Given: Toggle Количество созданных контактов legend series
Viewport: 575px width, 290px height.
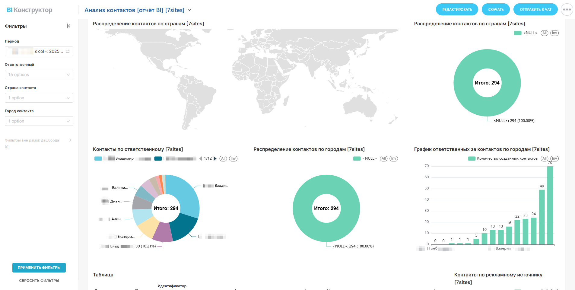Looking at the screenshot, I should click(x=503, y=158).
